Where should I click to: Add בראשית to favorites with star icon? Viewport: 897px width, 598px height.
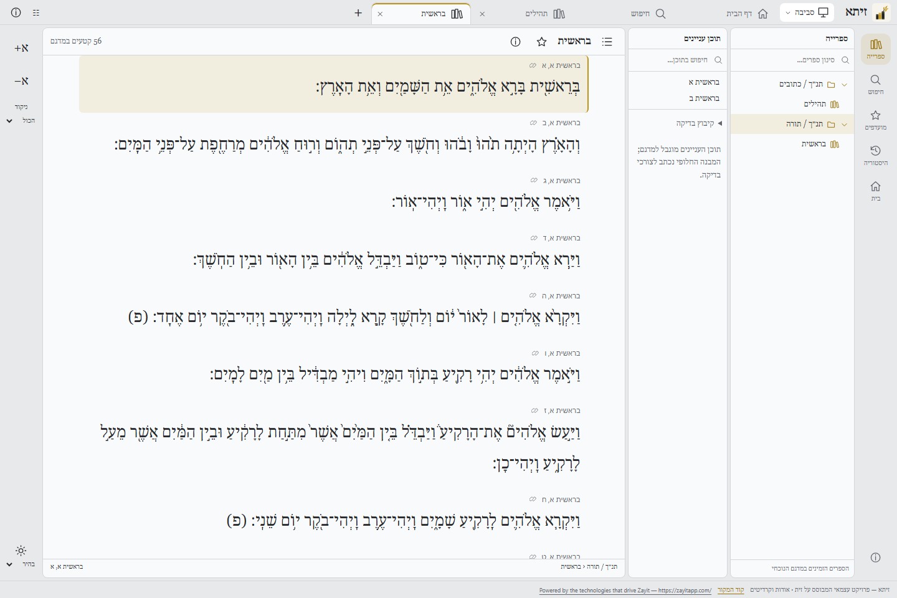coord(541,42)
